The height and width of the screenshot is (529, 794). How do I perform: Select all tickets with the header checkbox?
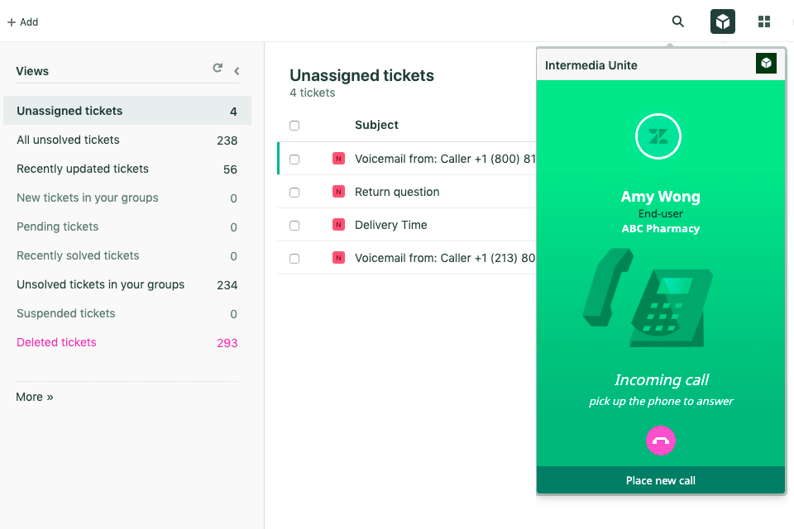pos(294,126)
